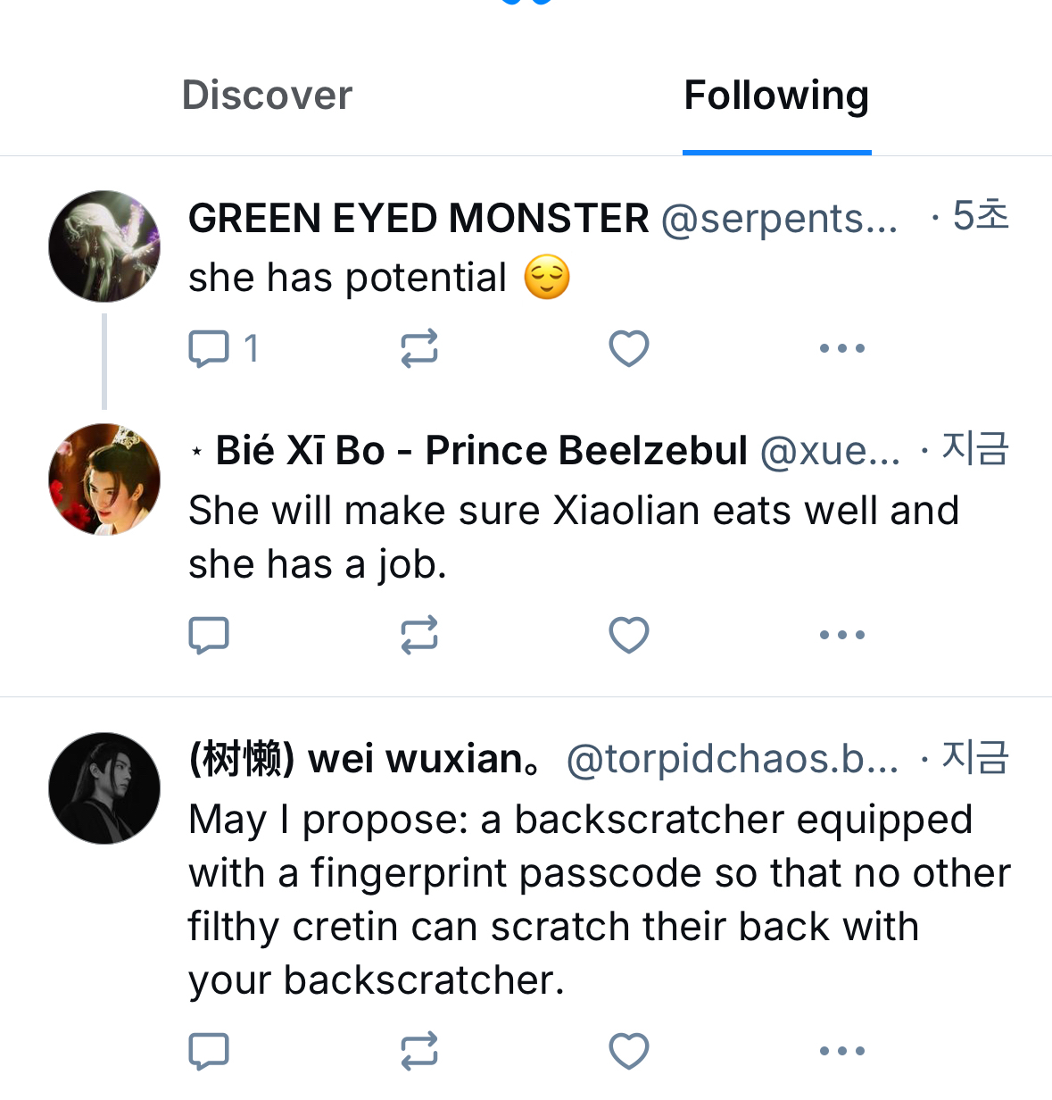Repost the backscratcher post
Viewport: 1052px width, 1100px height.
point(418,1051)
